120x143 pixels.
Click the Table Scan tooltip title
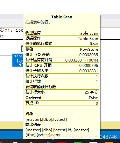62,17
